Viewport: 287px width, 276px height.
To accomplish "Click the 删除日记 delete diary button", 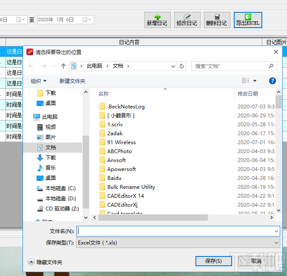I will click(x=217, y=20).
